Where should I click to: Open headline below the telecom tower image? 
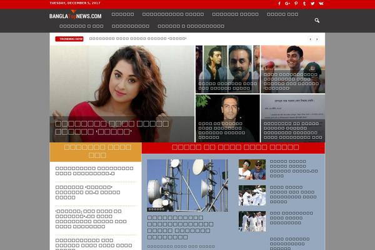(181, 227)
